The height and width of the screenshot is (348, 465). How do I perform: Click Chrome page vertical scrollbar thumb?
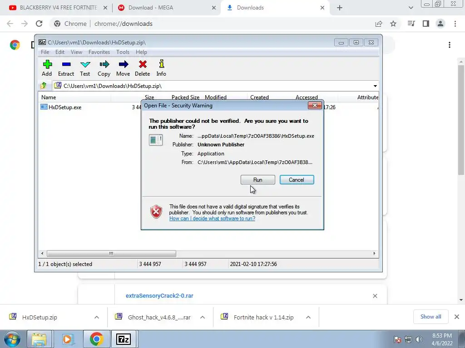coord(461,120)
